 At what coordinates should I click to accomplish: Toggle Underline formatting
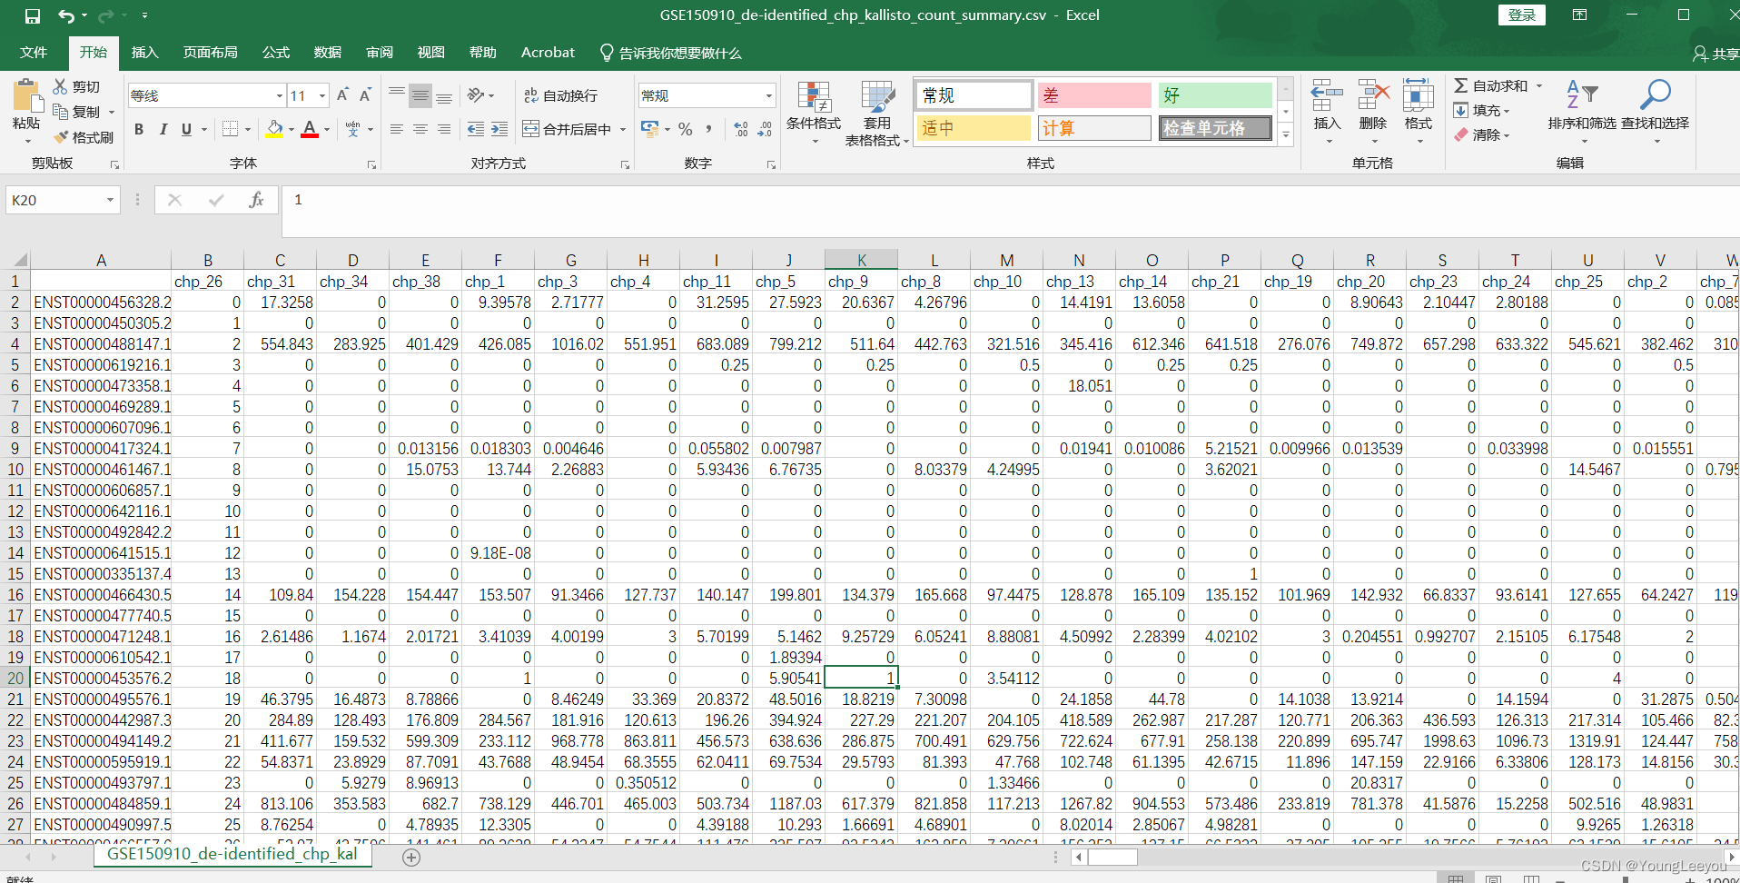(x=186, y=129)
